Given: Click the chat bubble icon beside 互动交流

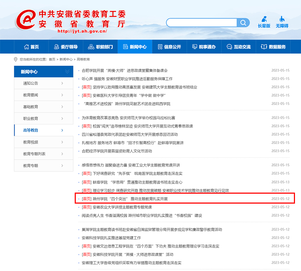Looking at the screenshot, I should coord(229,47).
